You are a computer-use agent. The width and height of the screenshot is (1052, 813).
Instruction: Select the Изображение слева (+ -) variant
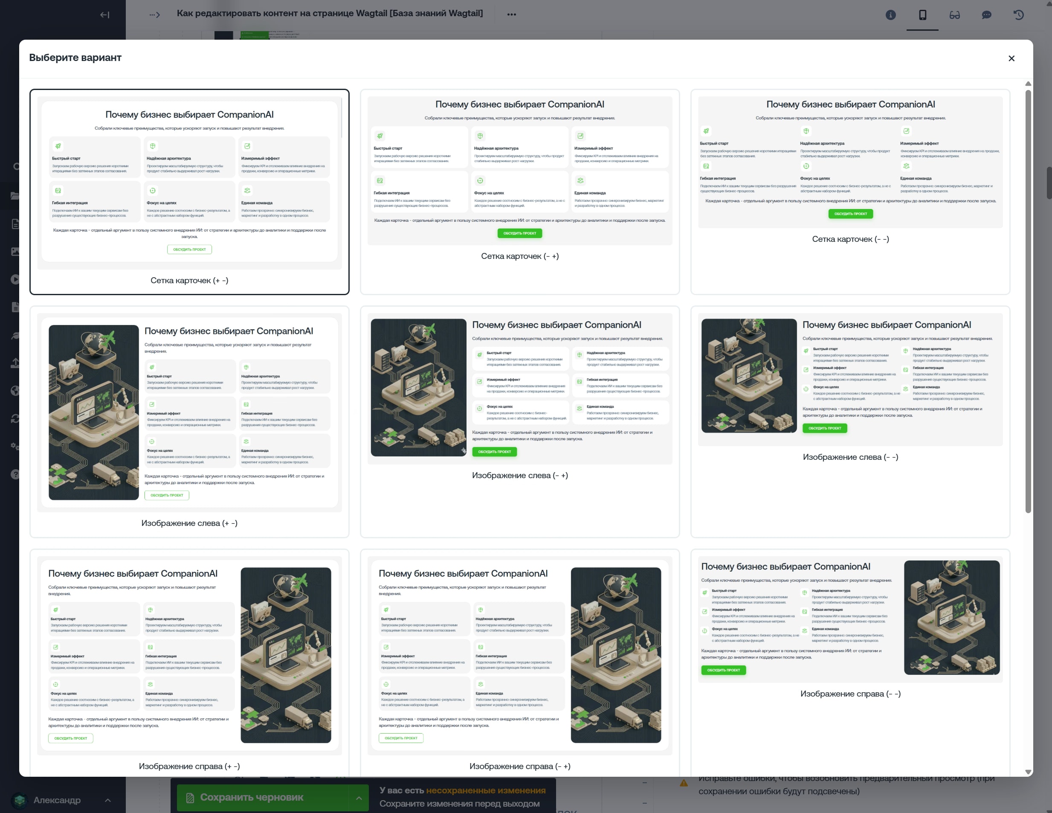[x=189, y=422]
